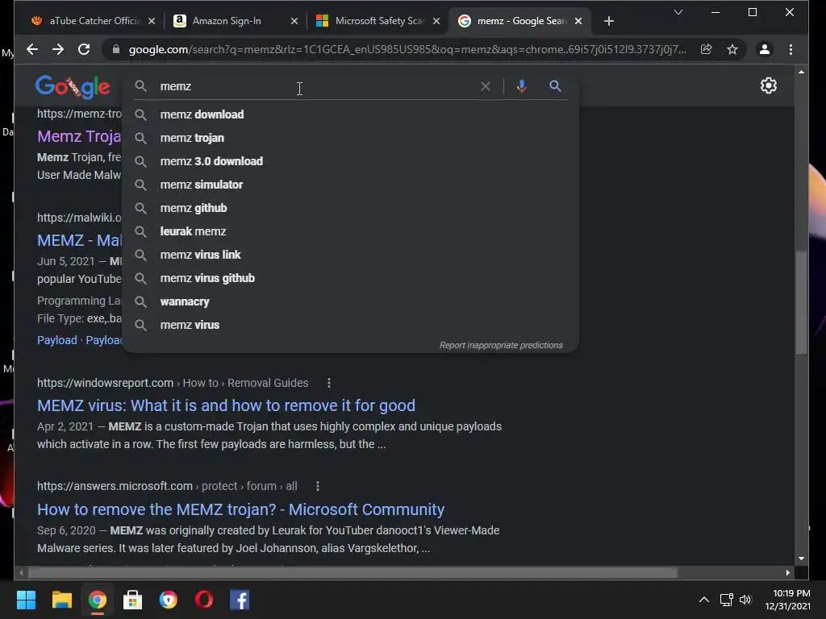Open the Chrome profile icon

click(765, 49)
